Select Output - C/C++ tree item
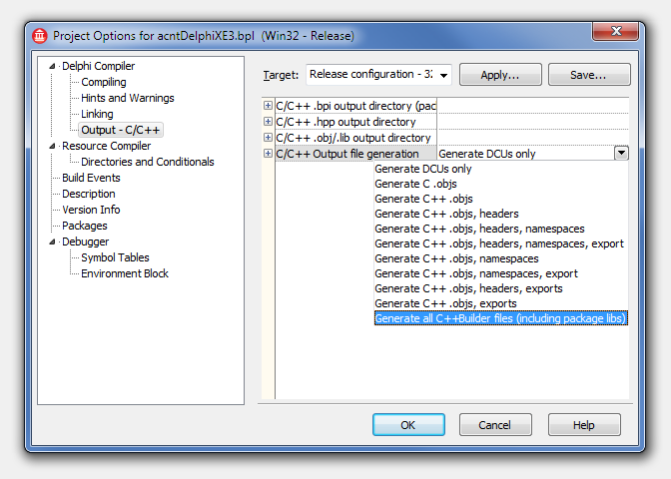 click(x=120, y=130)
